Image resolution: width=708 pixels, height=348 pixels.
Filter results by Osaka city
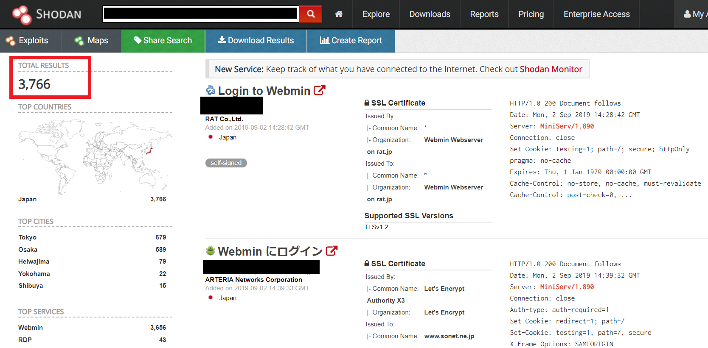tap(28, 250)
